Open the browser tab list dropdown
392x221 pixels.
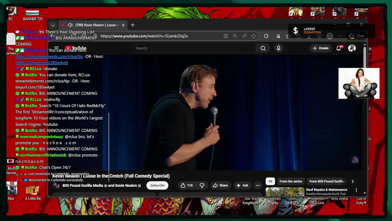tap(53, 25)
